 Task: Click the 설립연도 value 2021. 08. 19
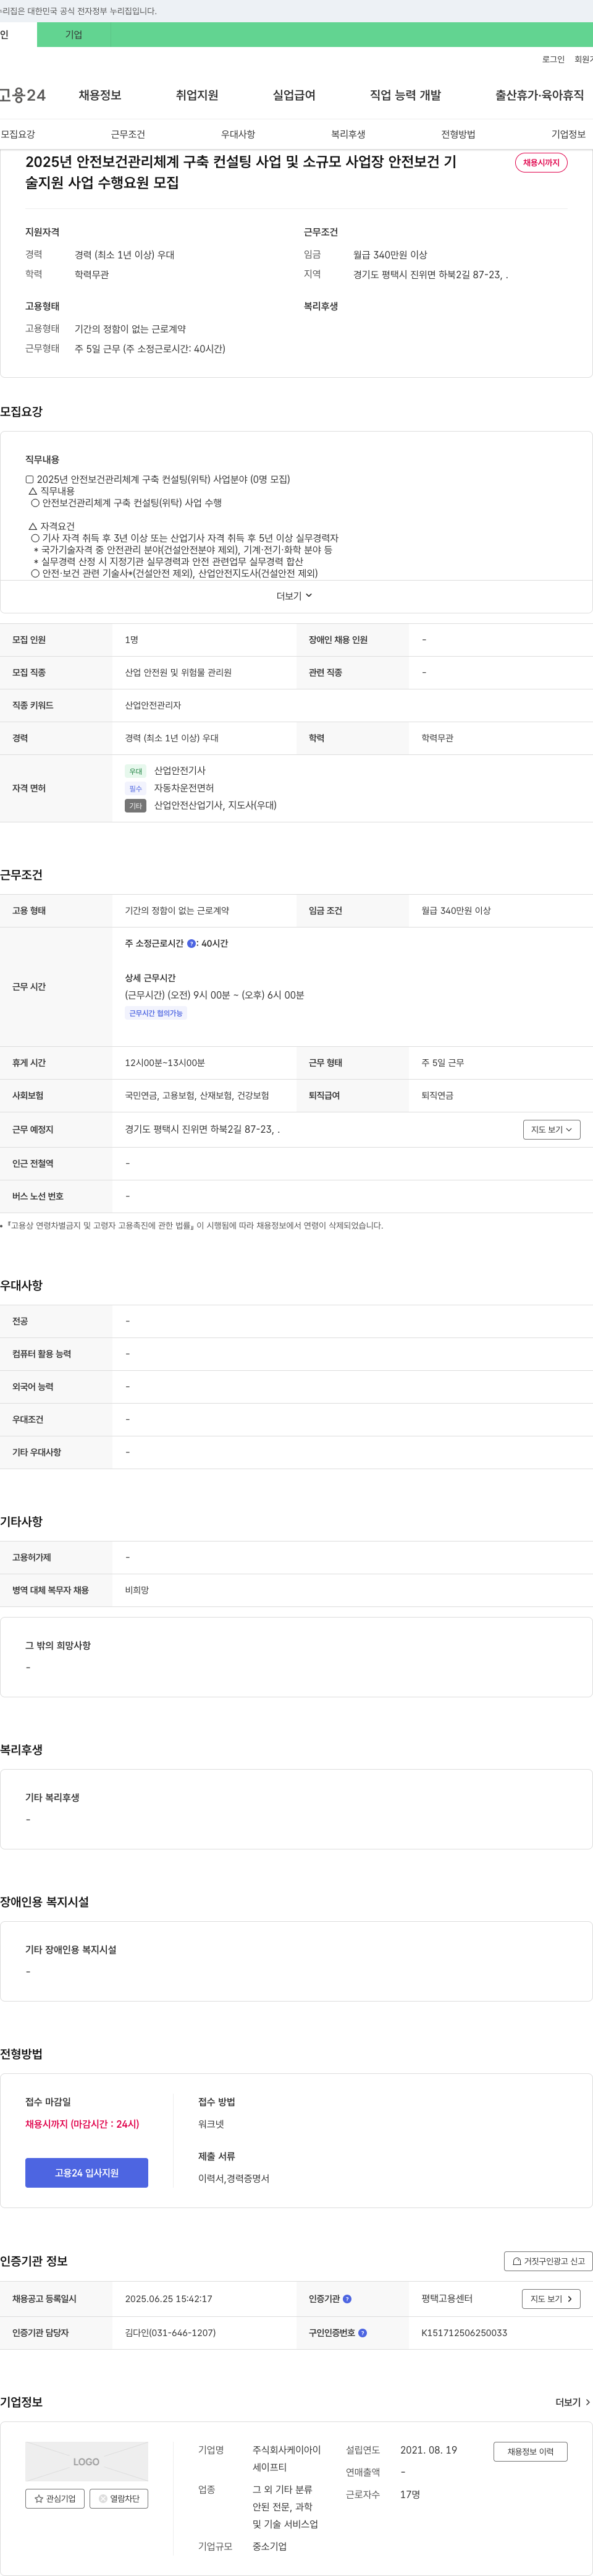point(429,2449)
